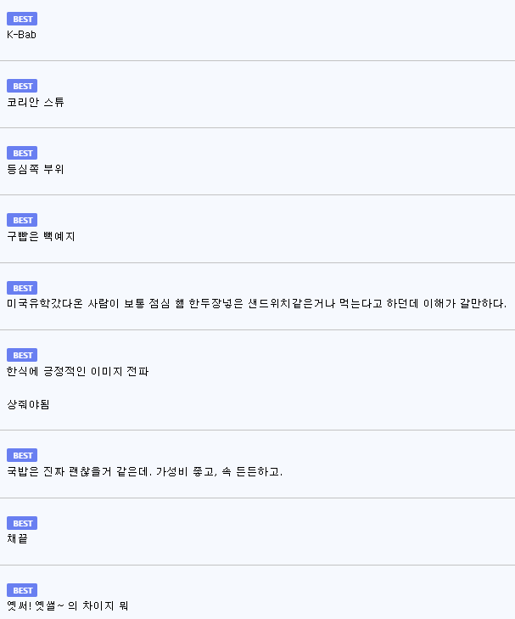Select the 채끝 comment text
Viewport: 515px width, 619px height.
(17, 539)
